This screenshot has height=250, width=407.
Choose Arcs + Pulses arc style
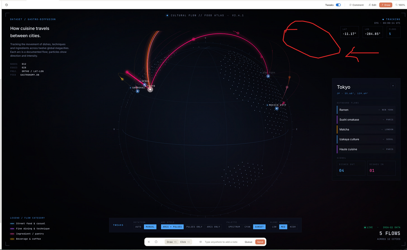[172, 227]
